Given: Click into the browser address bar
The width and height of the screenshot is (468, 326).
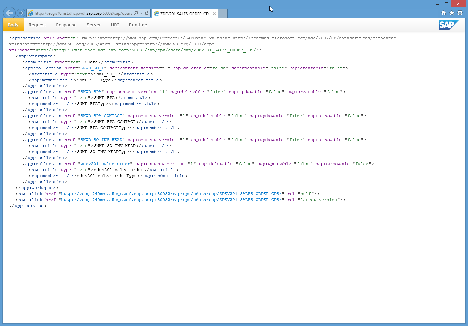Looking at the screenshot, I should click(83, 13).
